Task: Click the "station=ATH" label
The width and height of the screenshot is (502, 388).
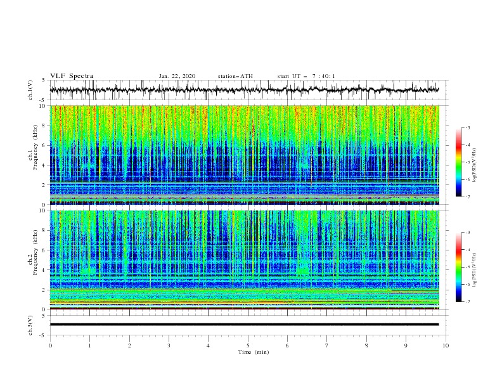Action: pyautogui.click(x=235, y=76)
